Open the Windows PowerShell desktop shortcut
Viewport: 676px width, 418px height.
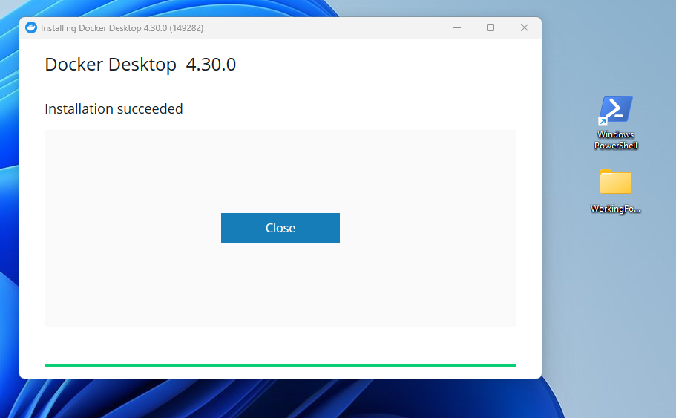pyautogui.click(x=616, y=122)
